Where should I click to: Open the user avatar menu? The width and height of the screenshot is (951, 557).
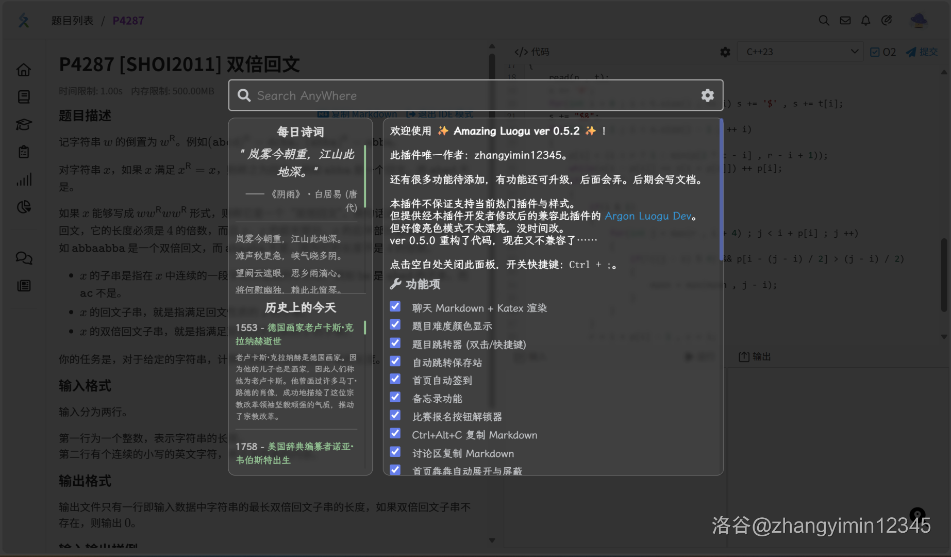[919, 21]
